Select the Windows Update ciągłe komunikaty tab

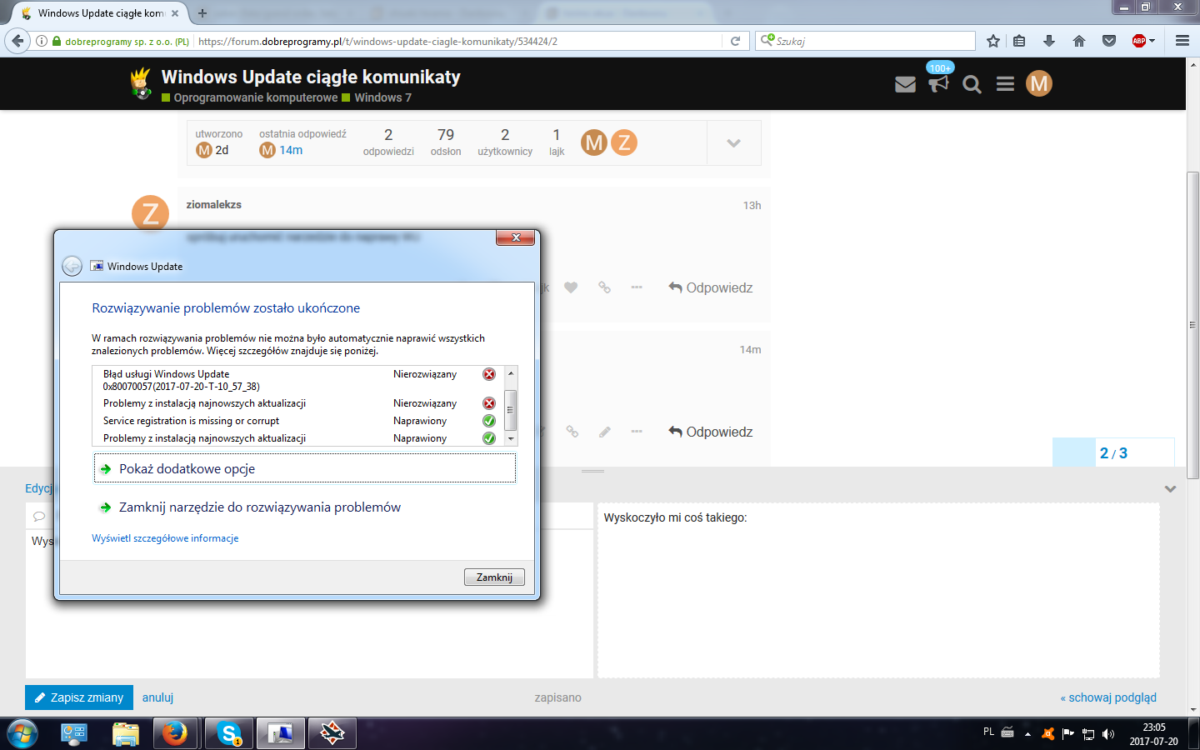click(x=99, y=12)
